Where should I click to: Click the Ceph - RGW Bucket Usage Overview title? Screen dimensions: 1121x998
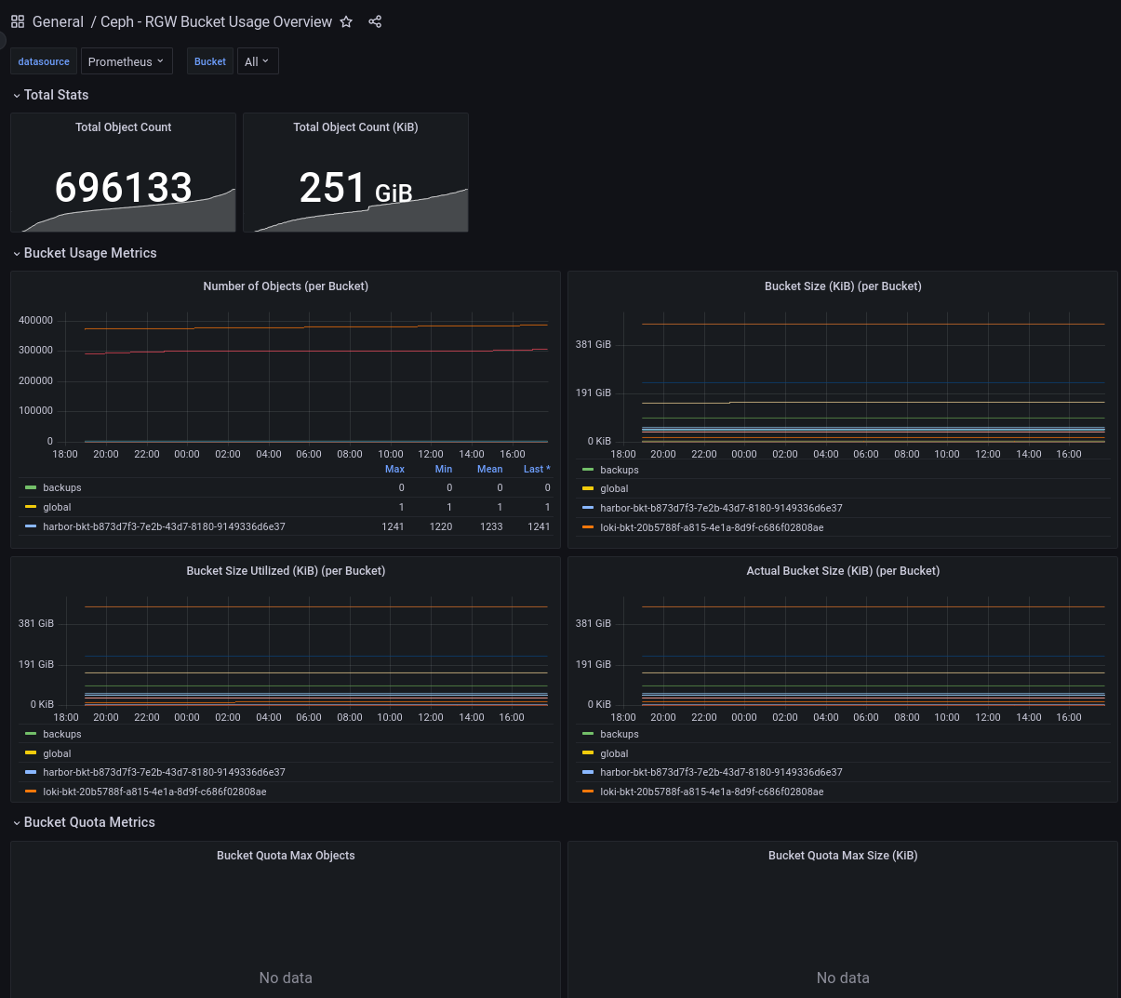pos(216,21)
